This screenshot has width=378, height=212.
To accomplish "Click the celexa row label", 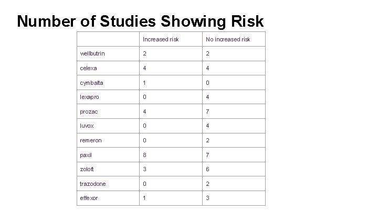I will pos(88,68).
